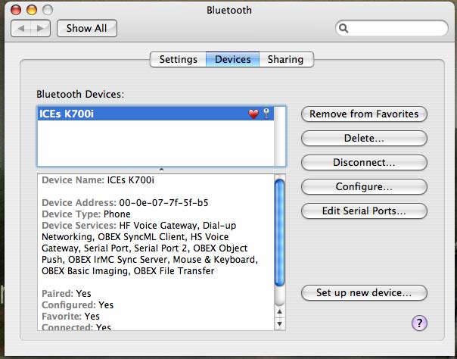
Task: Click the Show All button
Action: [x=87, y=28]
